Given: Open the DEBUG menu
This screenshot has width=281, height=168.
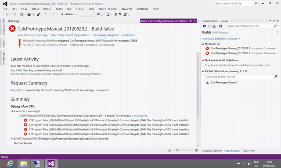Looking at the screenshot, I should click(47, 9).
